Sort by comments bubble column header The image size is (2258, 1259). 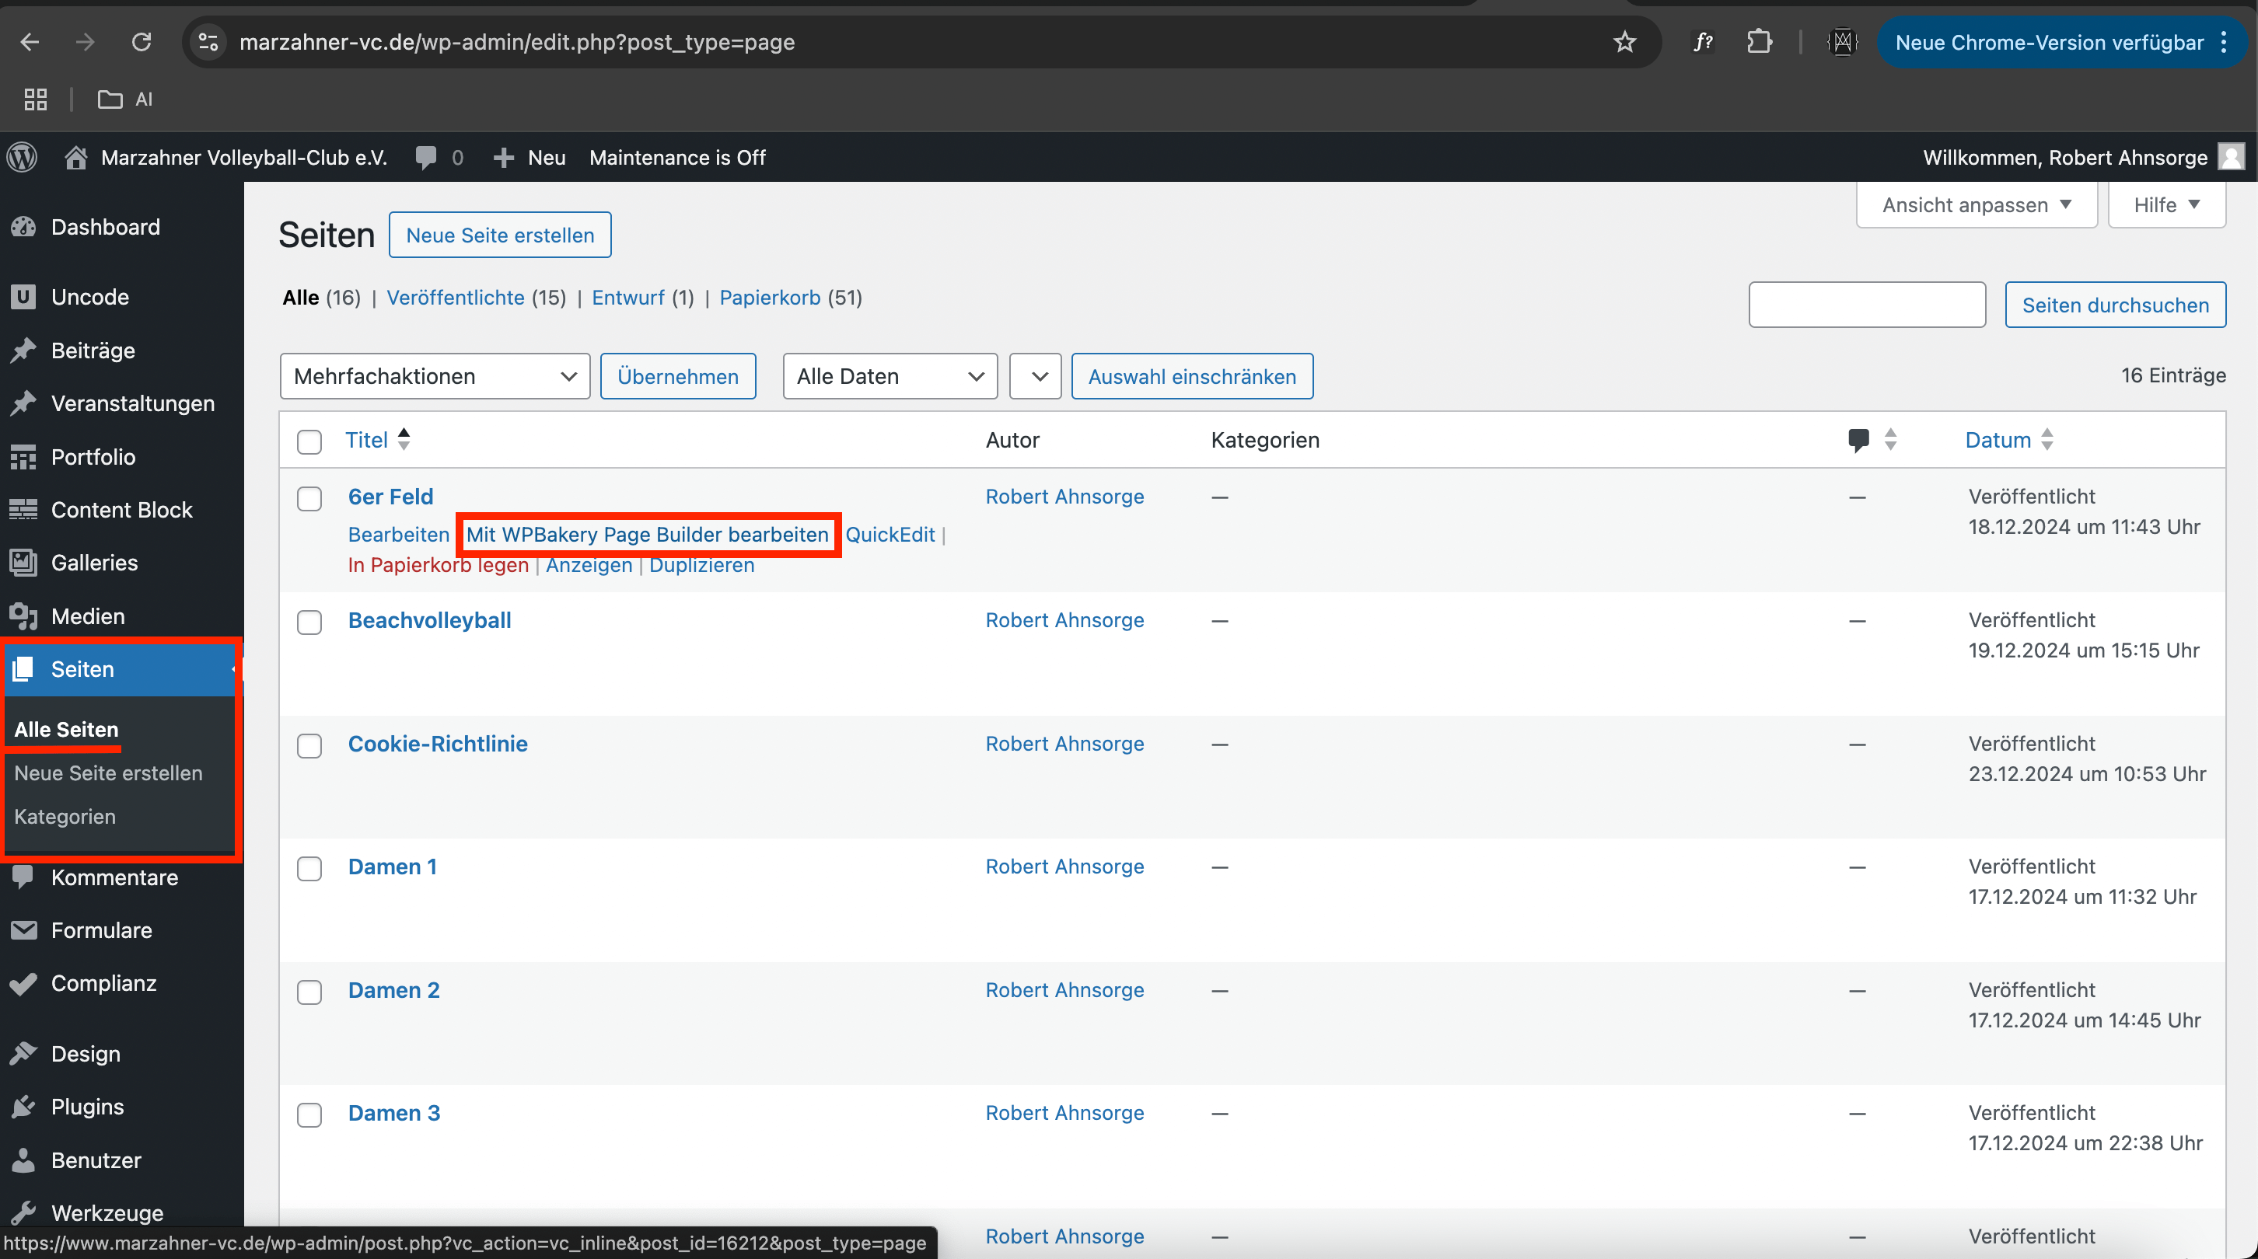1872,440
